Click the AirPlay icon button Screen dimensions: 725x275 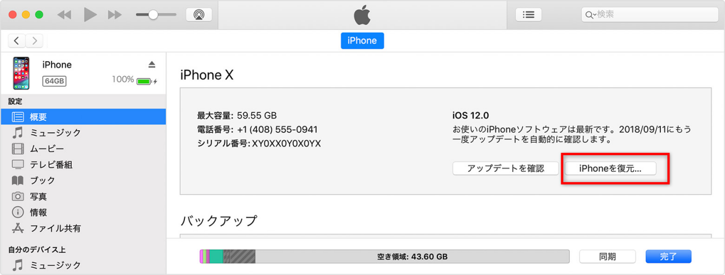click(199, 15)
